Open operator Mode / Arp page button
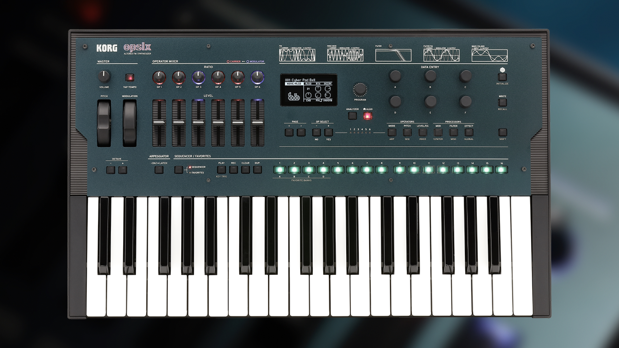 pyautogui.click(x=392, y=132)
